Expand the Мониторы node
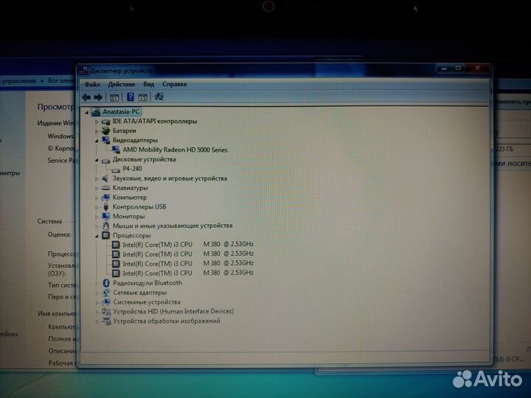The image size is (531, 398). point(97,217)
